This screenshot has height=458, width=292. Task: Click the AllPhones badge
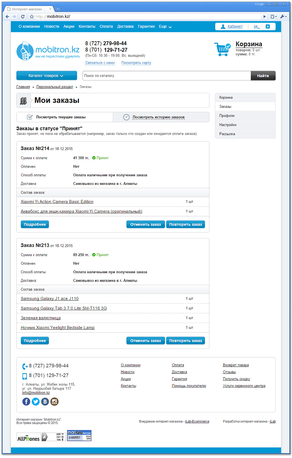(28, 437)
